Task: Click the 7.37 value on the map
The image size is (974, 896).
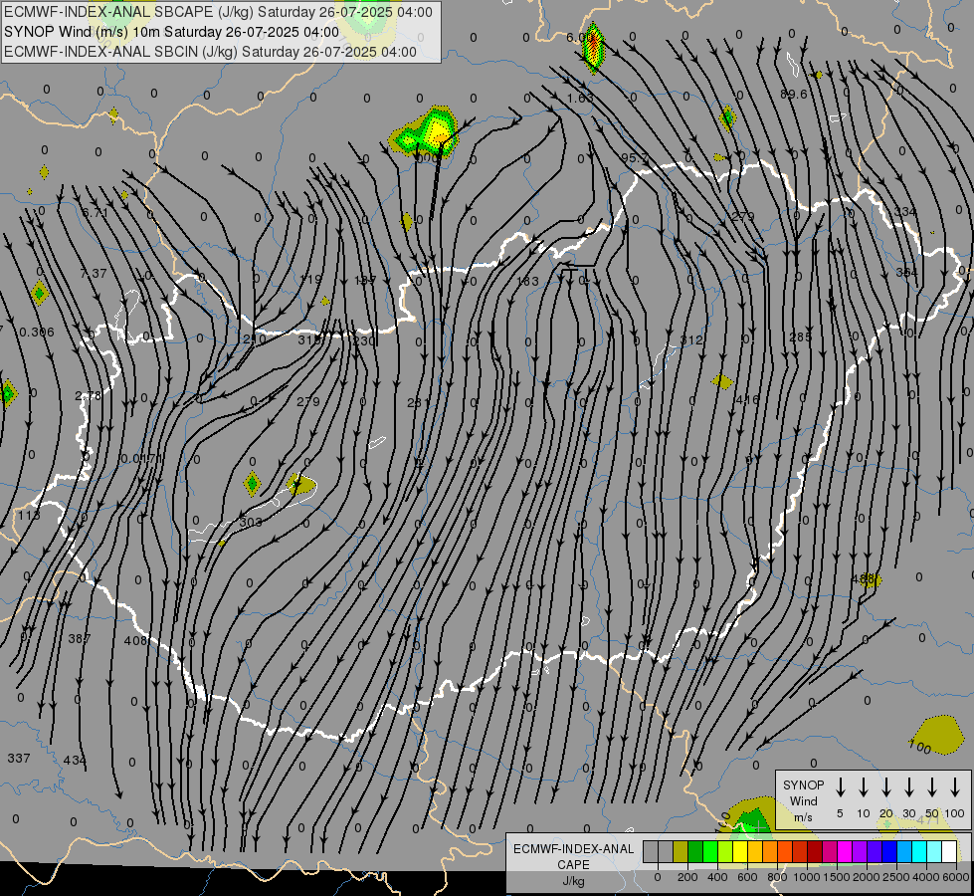Action: tap(94, 273)
